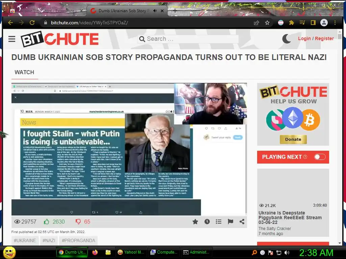346x259 pixels.
Task: Like the video with thumbs up
Action: [46, 222]
